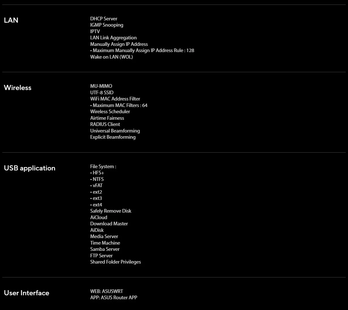Select the Airtime Fairness entry
Viewport: 348px width, 310px height.
(107, 118)
